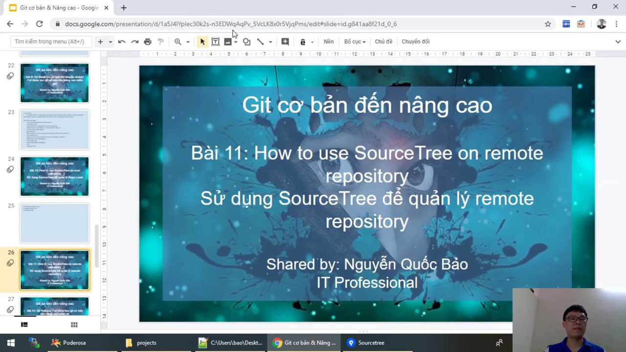Open the Chrome three-dot menu
626x352 pixels.
616,24
